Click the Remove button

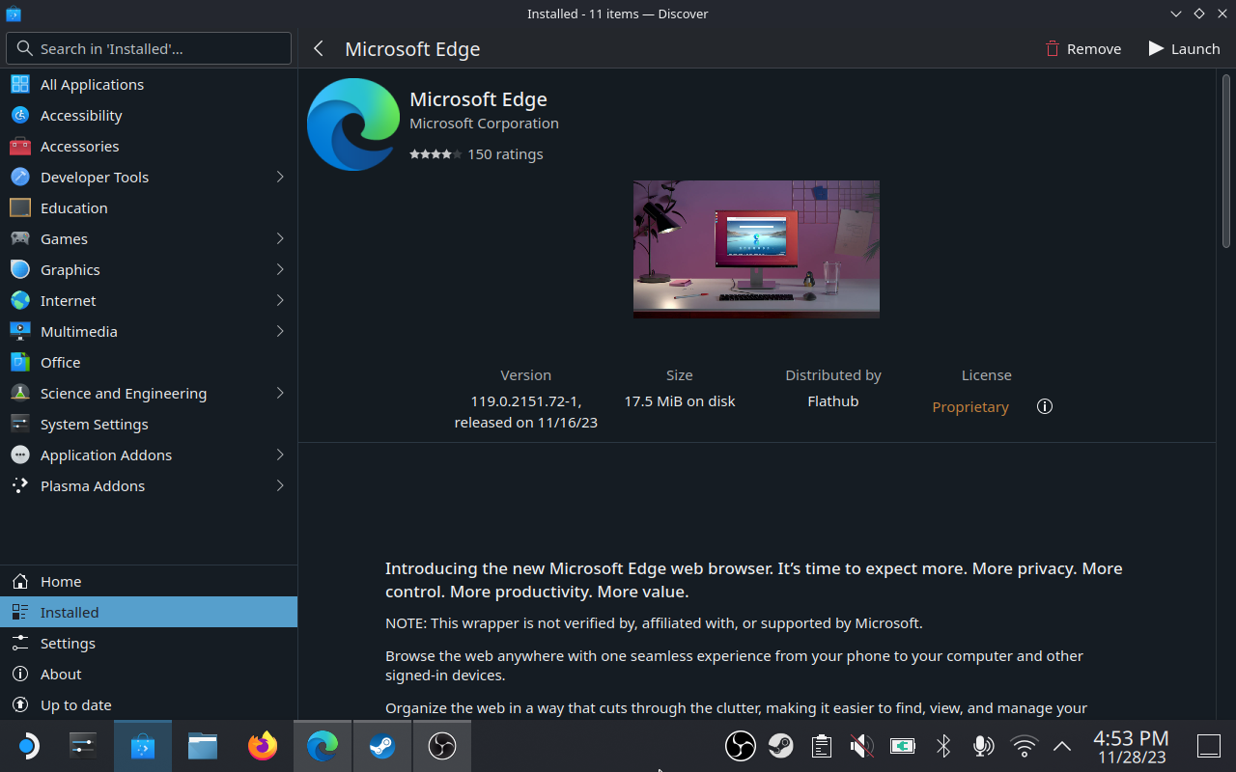(1083, 48)
